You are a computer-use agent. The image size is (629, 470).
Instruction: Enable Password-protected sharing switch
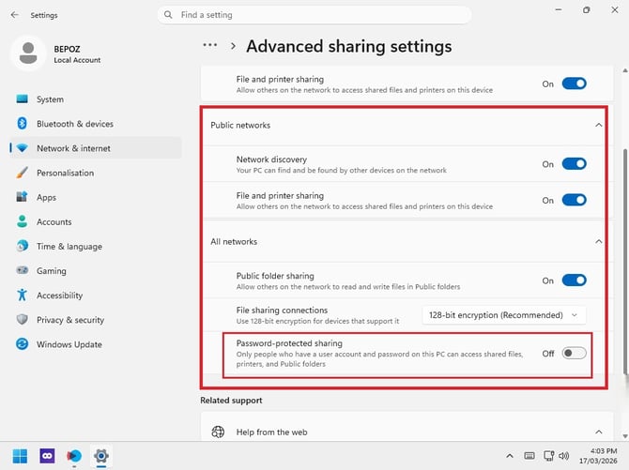click(x=574, y=354)
